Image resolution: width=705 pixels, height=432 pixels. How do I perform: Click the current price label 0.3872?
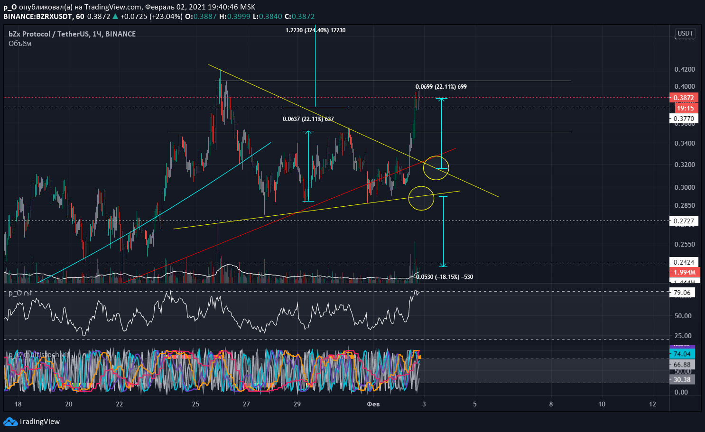point(684,98)
